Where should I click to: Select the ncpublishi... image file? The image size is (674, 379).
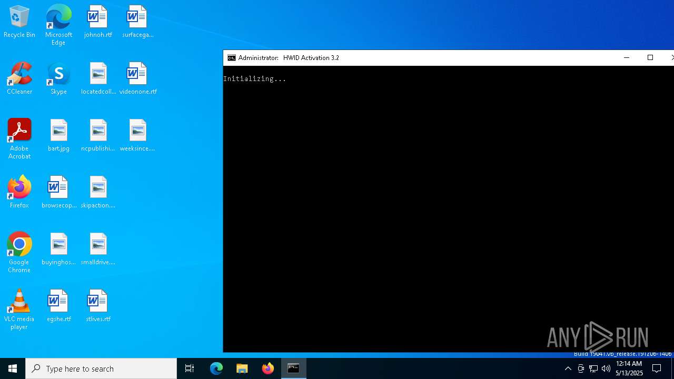98,136
